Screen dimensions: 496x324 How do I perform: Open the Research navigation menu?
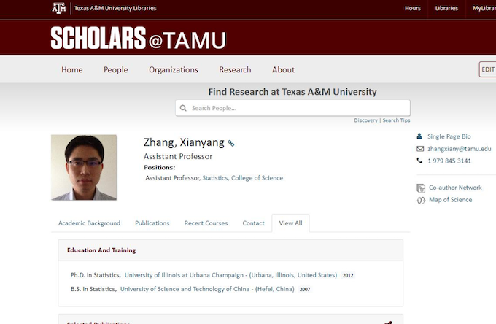click(x=235, y=70)
